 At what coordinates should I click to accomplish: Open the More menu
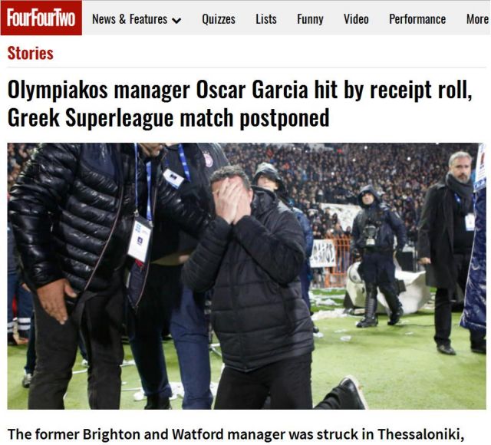point(477,19)
